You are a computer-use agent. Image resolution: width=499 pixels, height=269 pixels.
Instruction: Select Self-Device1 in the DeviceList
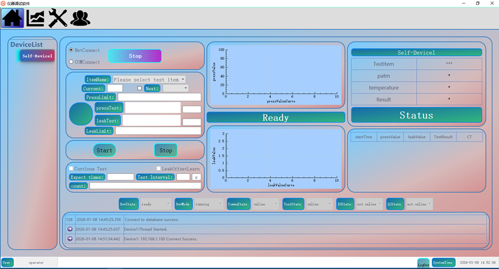click(x=37, y=56)
